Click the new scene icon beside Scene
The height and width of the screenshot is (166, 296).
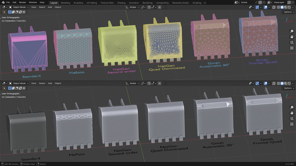[x=260, y=2]
